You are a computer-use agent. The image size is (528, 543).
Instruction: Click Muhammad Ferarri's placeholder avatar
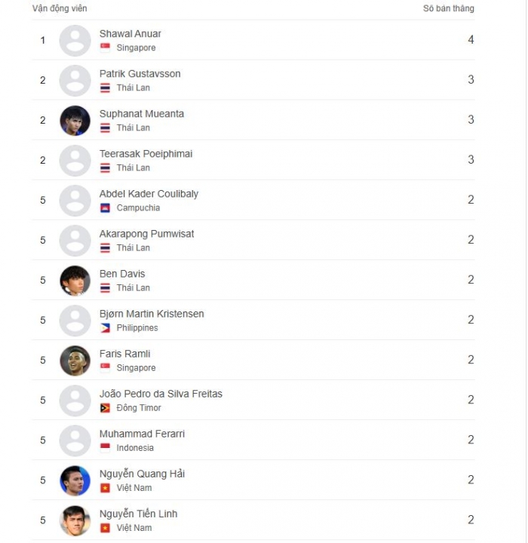tap(75, 440)
